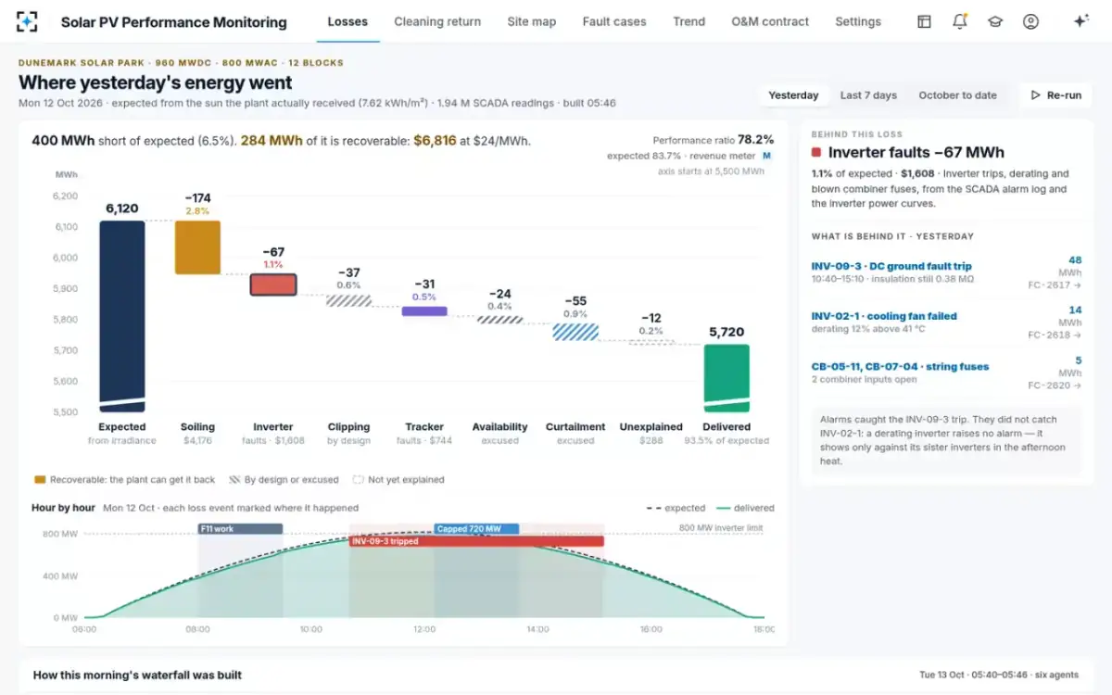The width and height of the screenshot is (1112, 695).
Task: Open notifications bell
Action: click(x=960, y=21)
